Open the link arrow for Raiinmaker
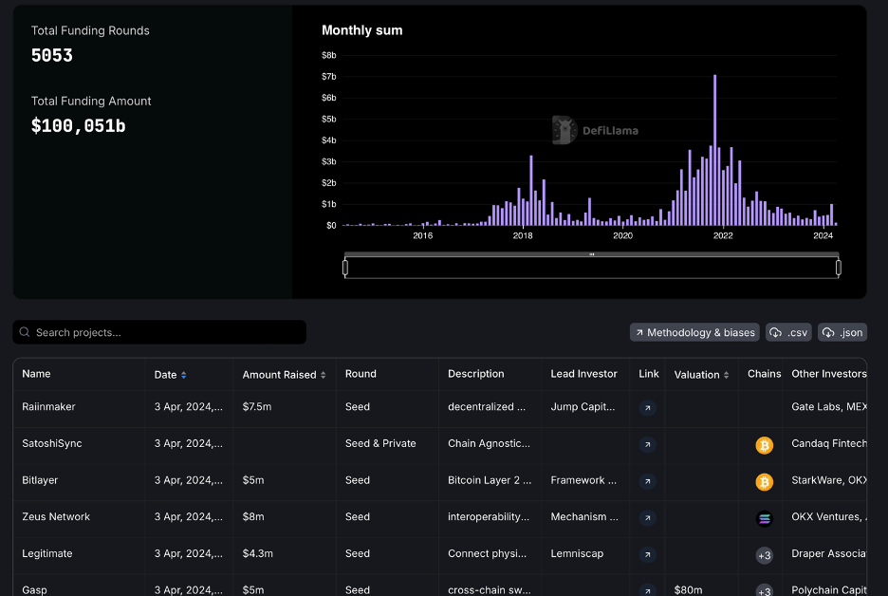The height and width of the screenshot is (596, 888). pyautogui.click(x=647, y=407)
